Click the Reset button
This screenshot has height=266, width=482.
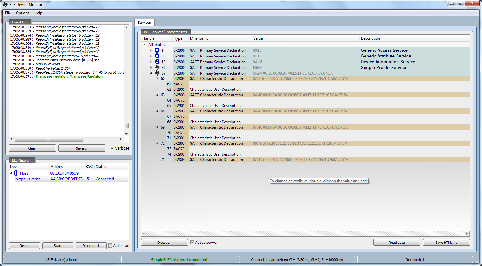tap(24, 246)
